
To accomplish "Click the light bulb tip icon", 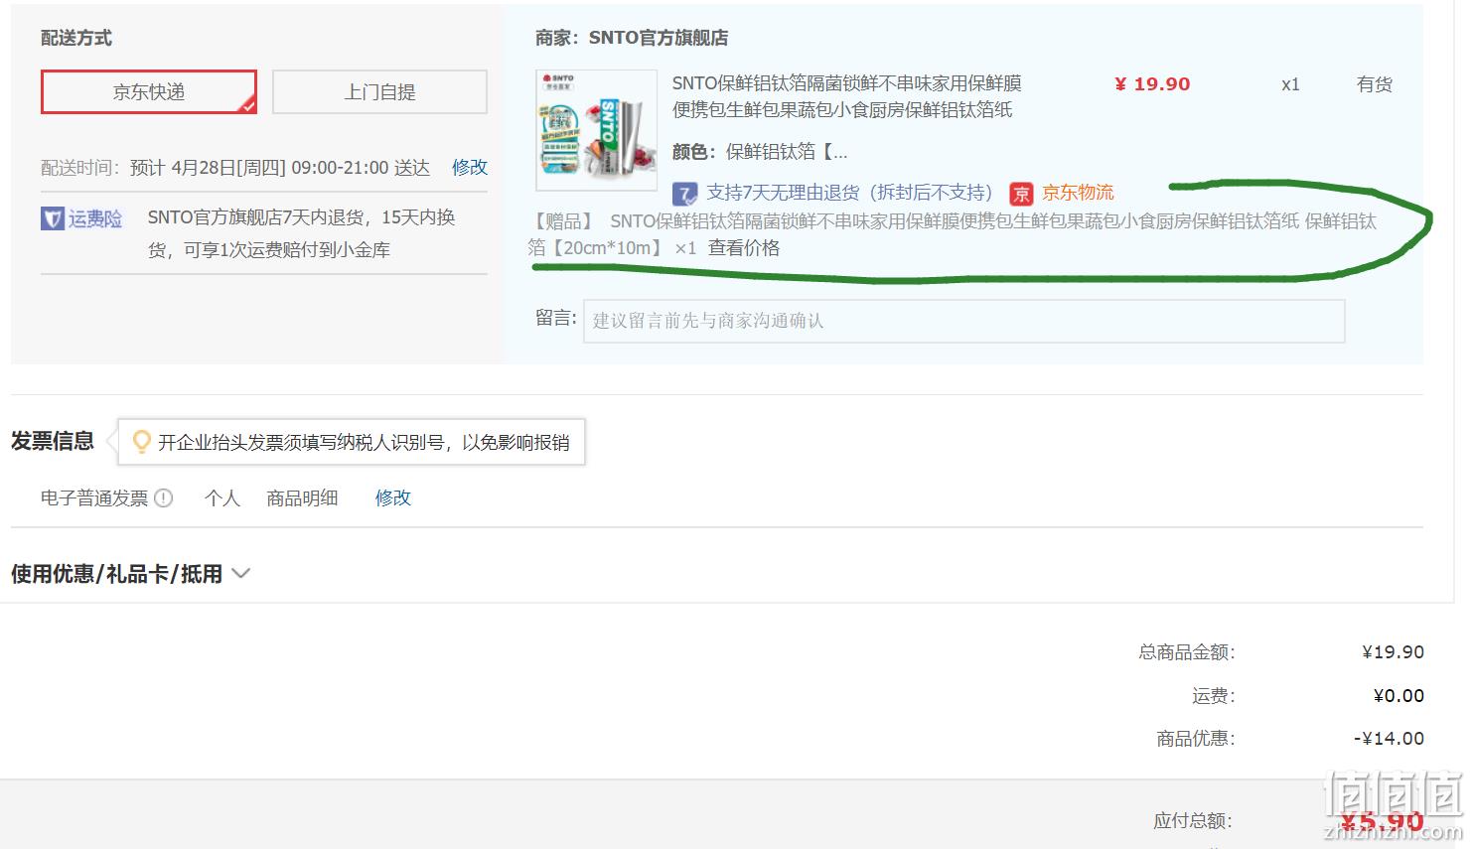I will click(142, 442).
